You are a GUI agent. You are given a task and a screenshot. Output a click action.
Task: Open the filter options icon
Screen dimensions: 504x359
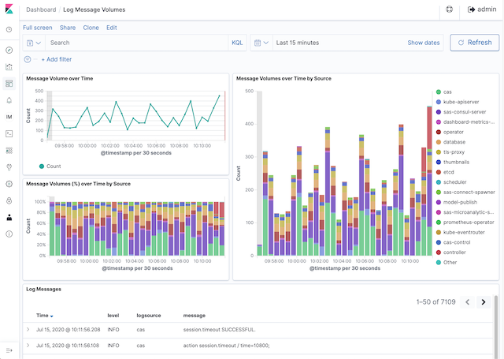[28, 59]
